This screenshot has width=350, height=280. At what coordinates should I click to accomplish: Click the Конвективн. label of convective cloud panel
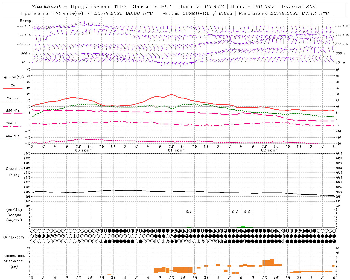coord(14,256)
